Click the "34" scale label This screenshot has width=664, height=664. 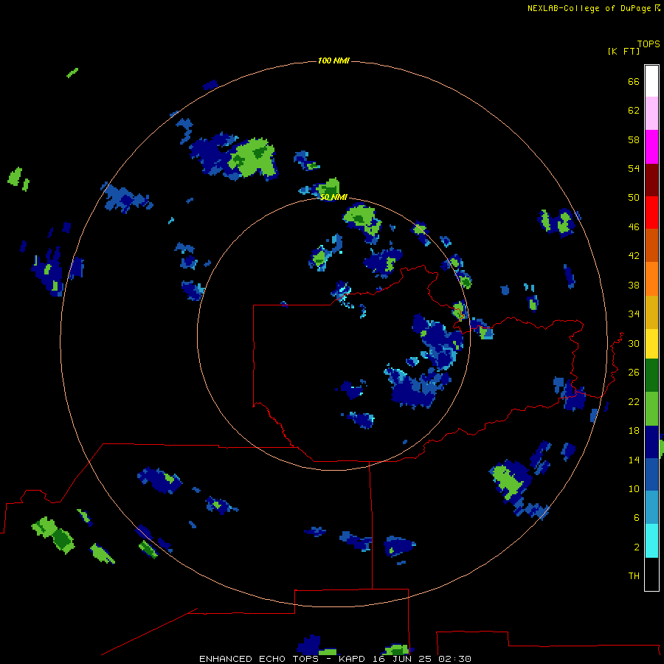tap(634, 314)
